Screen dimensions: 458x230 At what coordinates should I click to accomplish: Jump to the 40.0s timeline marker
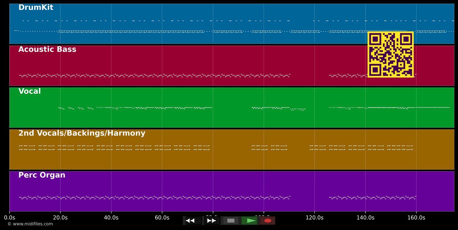(111, 217)
